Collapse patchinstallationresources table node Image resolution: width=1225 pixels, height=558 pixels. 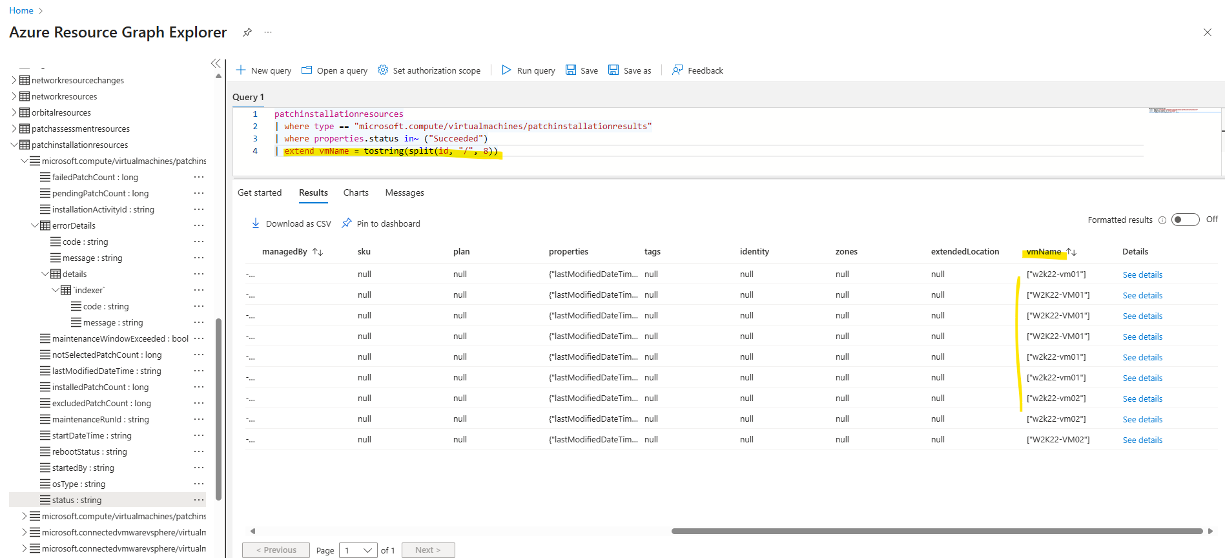(14, 145)
